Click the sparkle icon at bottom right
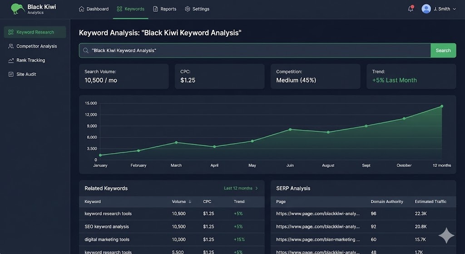The width and height of the screenshot is (465, 254). 446,235
